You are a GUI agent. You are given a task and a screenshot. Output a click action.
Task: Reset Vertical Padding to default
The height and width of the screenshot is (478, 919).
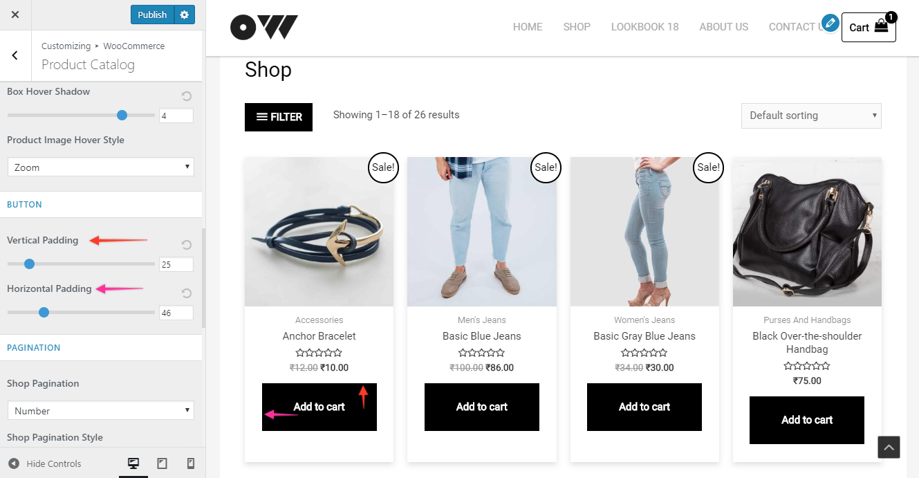pyautogui.click(x=186, y=245)
